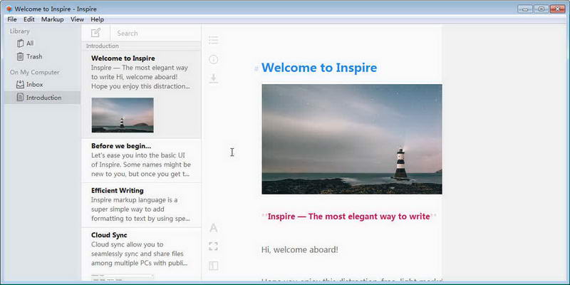The width and height of the screenshot is (570, 285).
Task: Open the Welcome to Inspire sheet
Action: [141, 95]
